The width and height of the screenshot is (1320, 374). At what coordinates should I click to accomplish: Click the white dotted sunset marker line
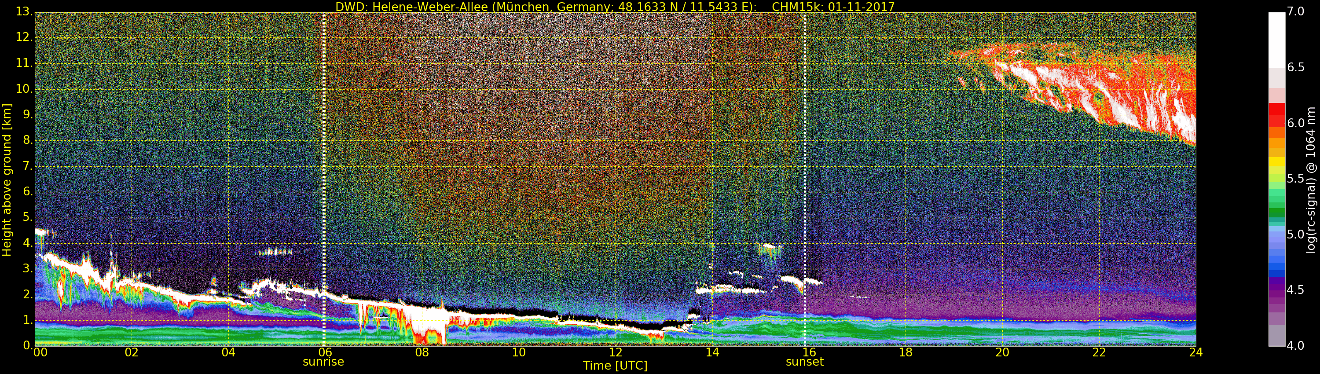click(805, 180)
